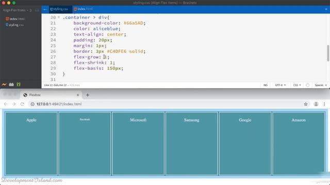The height and width of the screenshot is (185, 330).
Task: Click the Samsung flex box
Action: (191, 143)
